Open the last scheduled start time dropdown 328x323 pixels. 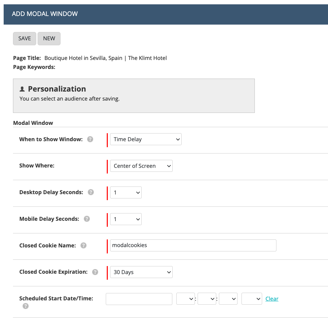click(251, 299)
